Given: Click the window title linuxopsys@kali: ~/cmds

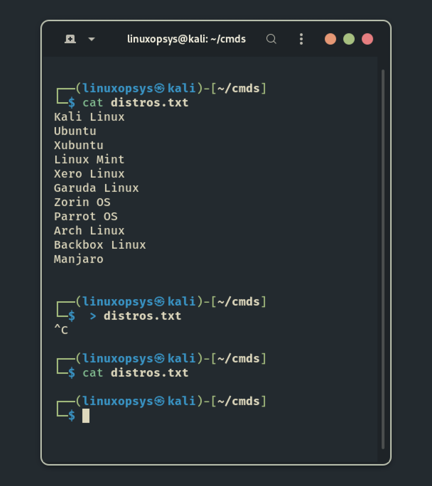Looking at the screenshot, I should [186, 39].
